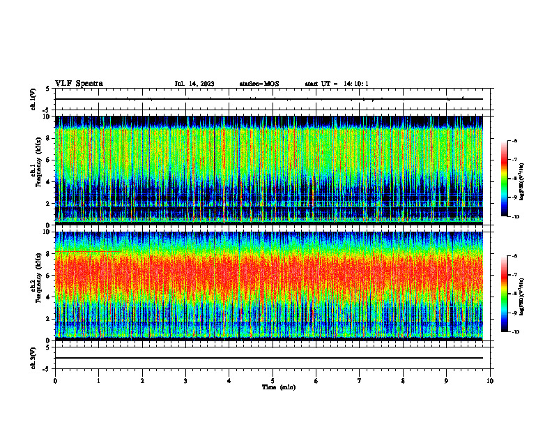
Task: Select the "start UT = 14:10:1" text
Action: [337, 84]
